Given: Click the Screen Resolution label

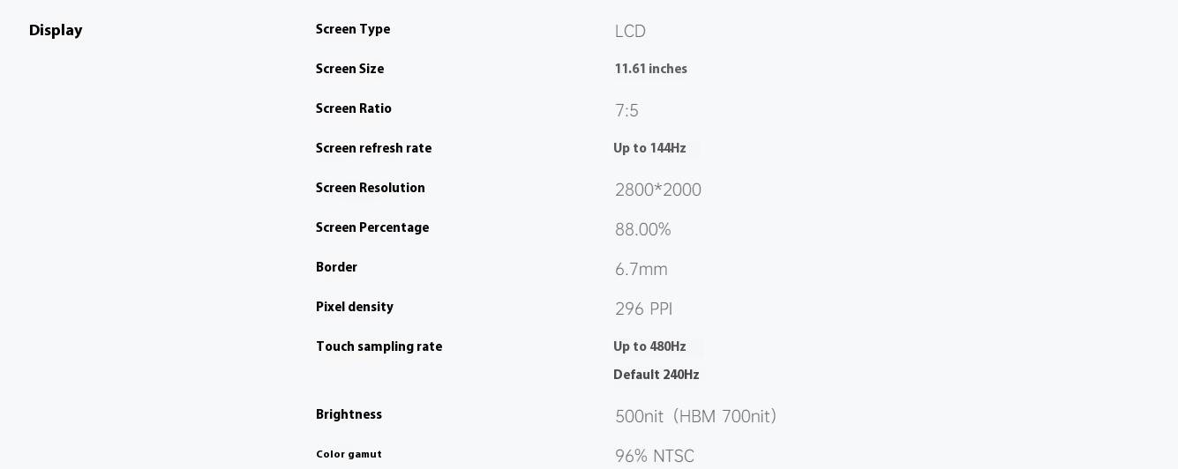Looking at the screenshot, I should pos(371,189).
